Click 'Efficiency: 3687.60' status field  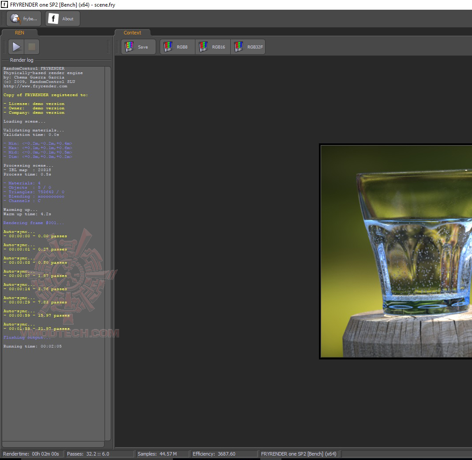(224, 454)
